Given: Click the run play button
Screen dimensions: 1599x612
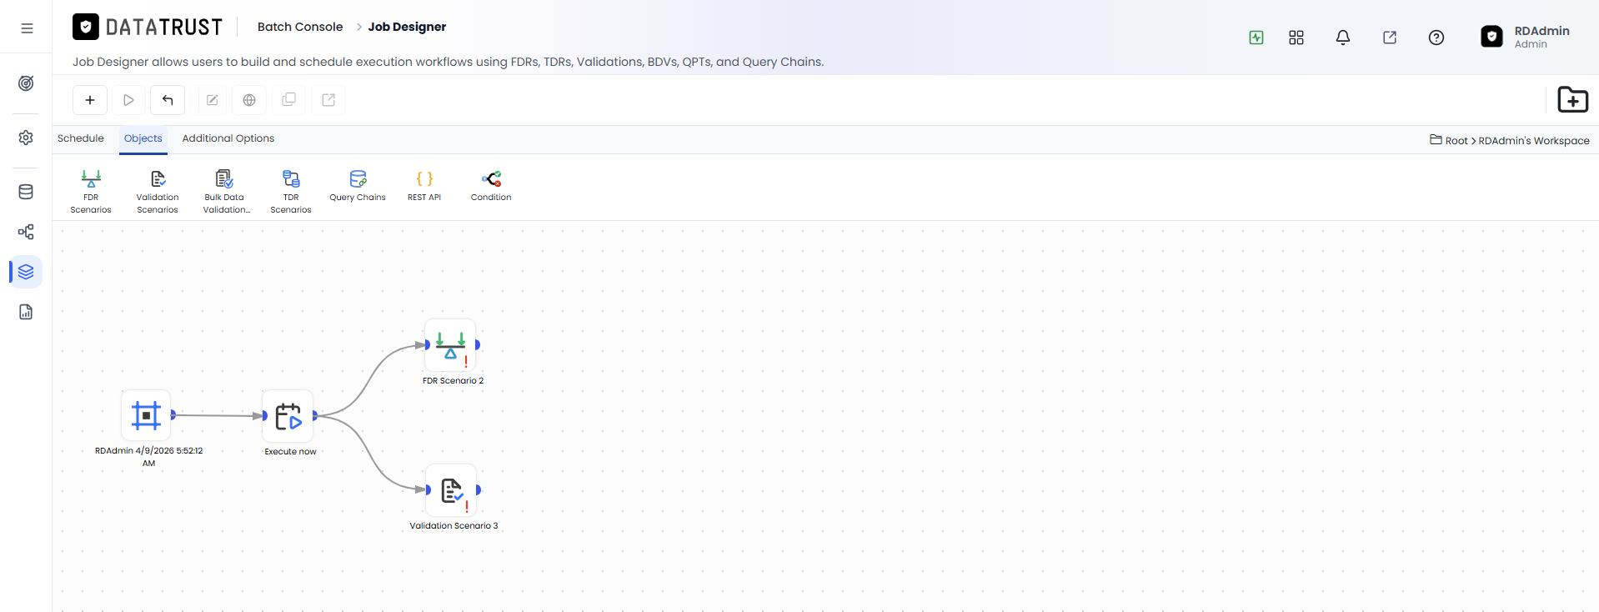Looking at the screenshot, I should 128,100.
